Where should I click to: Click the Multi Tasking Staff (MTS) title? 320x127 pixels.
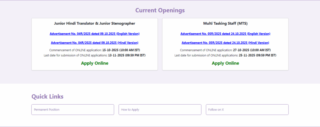(x=225, y=23)
